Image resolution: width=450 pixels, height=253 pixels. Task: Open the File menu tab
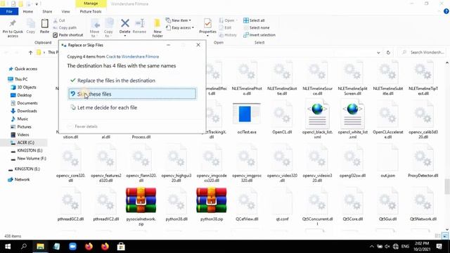point(9,11)
